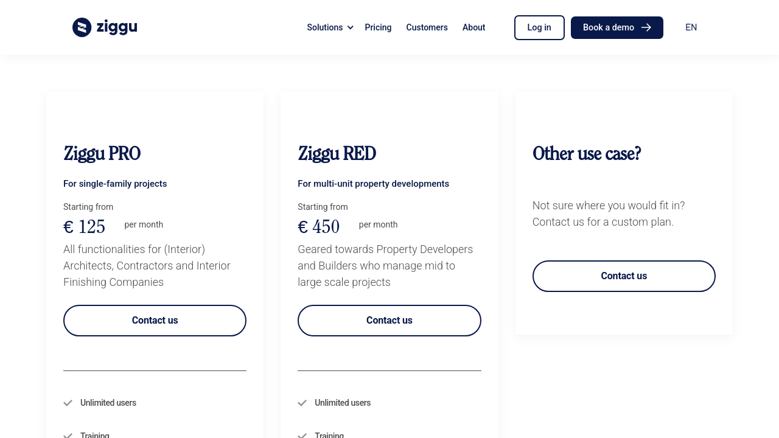The height and width of the screenshot is (438, 779).
Task: Click the RED plan description paragraph
Action: [385, 266]
